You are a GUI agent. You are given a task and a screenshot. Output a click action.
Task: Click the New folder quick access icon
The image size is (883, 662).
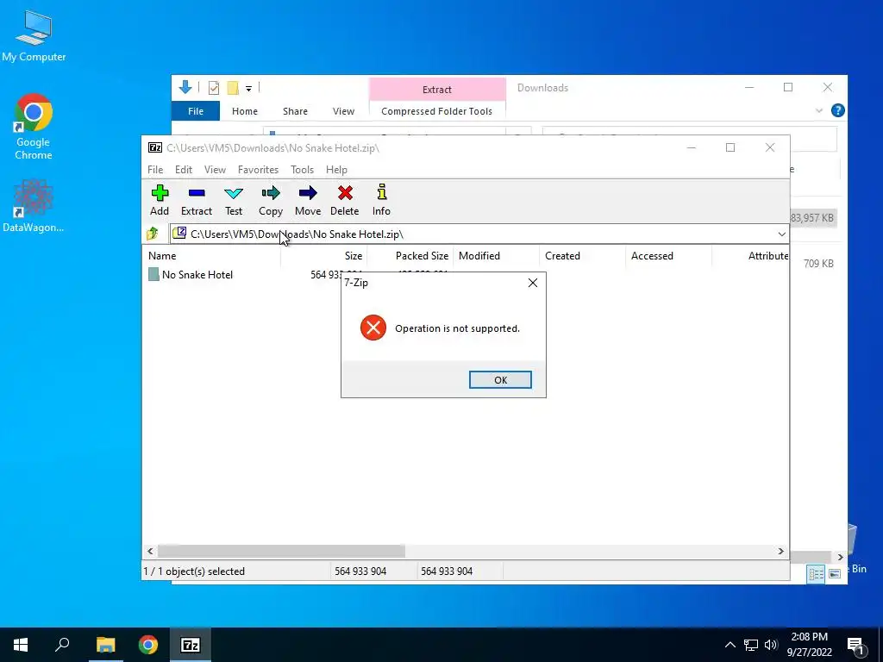tap(233, 87)
